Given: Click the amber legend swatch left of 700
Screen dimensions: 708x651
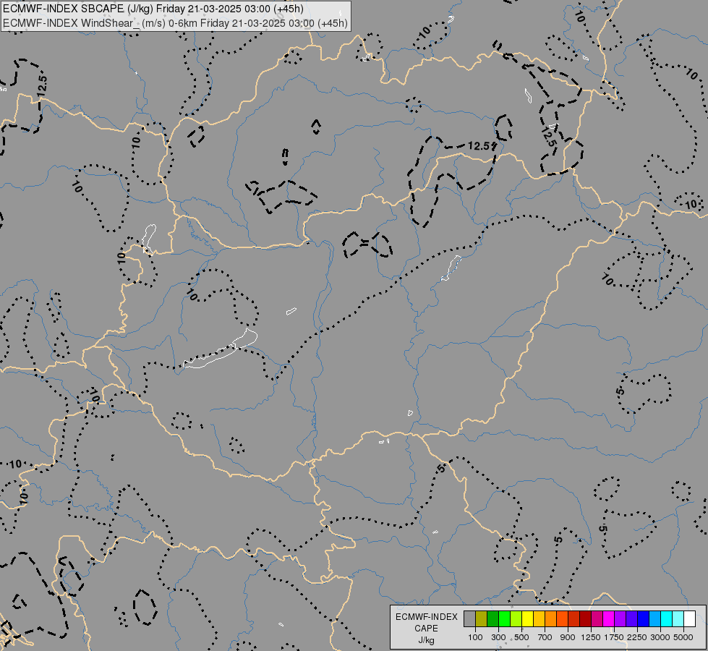Looking at the screenshot, I should (x=539, y=618).
